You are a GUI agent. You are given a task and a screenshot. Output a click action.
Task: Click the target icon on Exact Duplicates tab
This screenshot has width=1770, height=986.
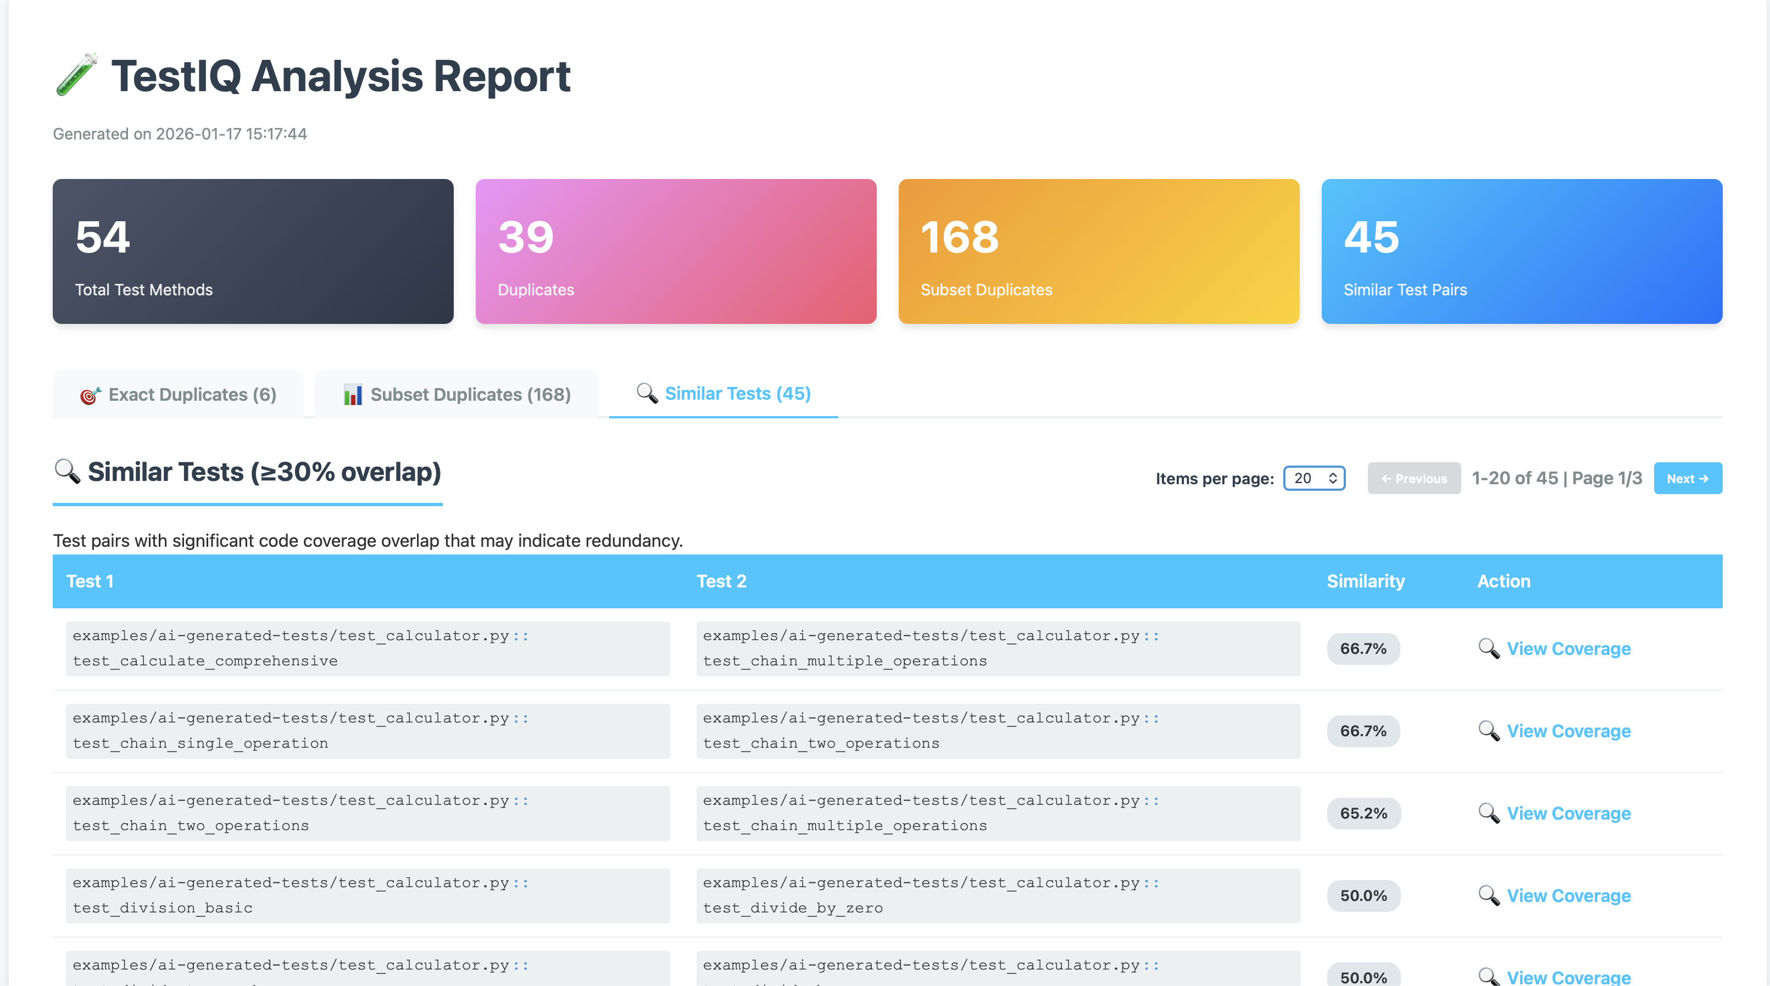(x=90, y=395)
